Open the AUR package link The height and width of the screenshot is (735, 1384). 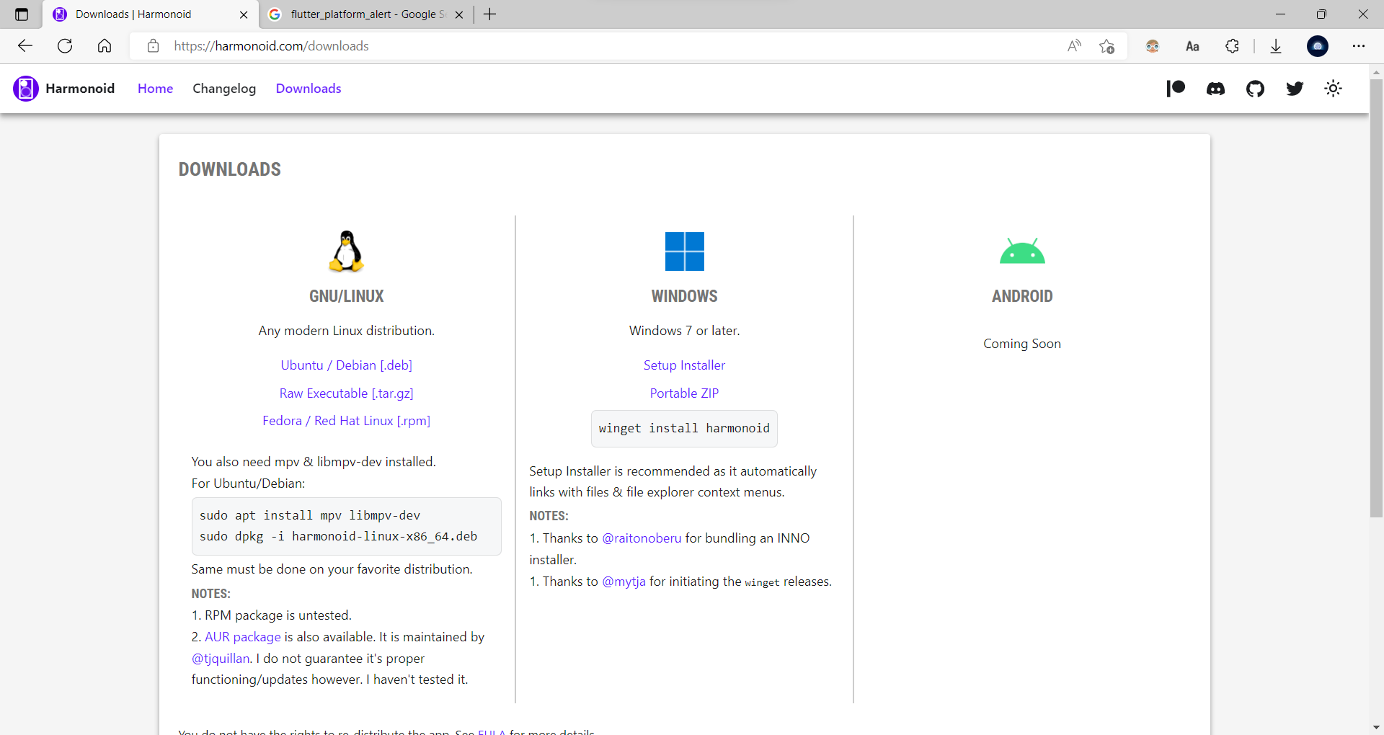pyautogui.click(x=243, y=637)
